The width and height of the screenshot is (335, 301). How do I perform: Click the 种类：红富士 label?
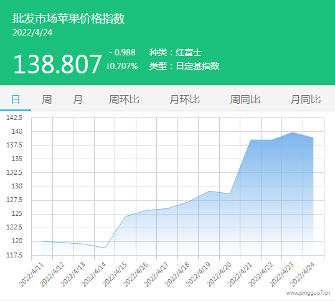click(176, 52)
